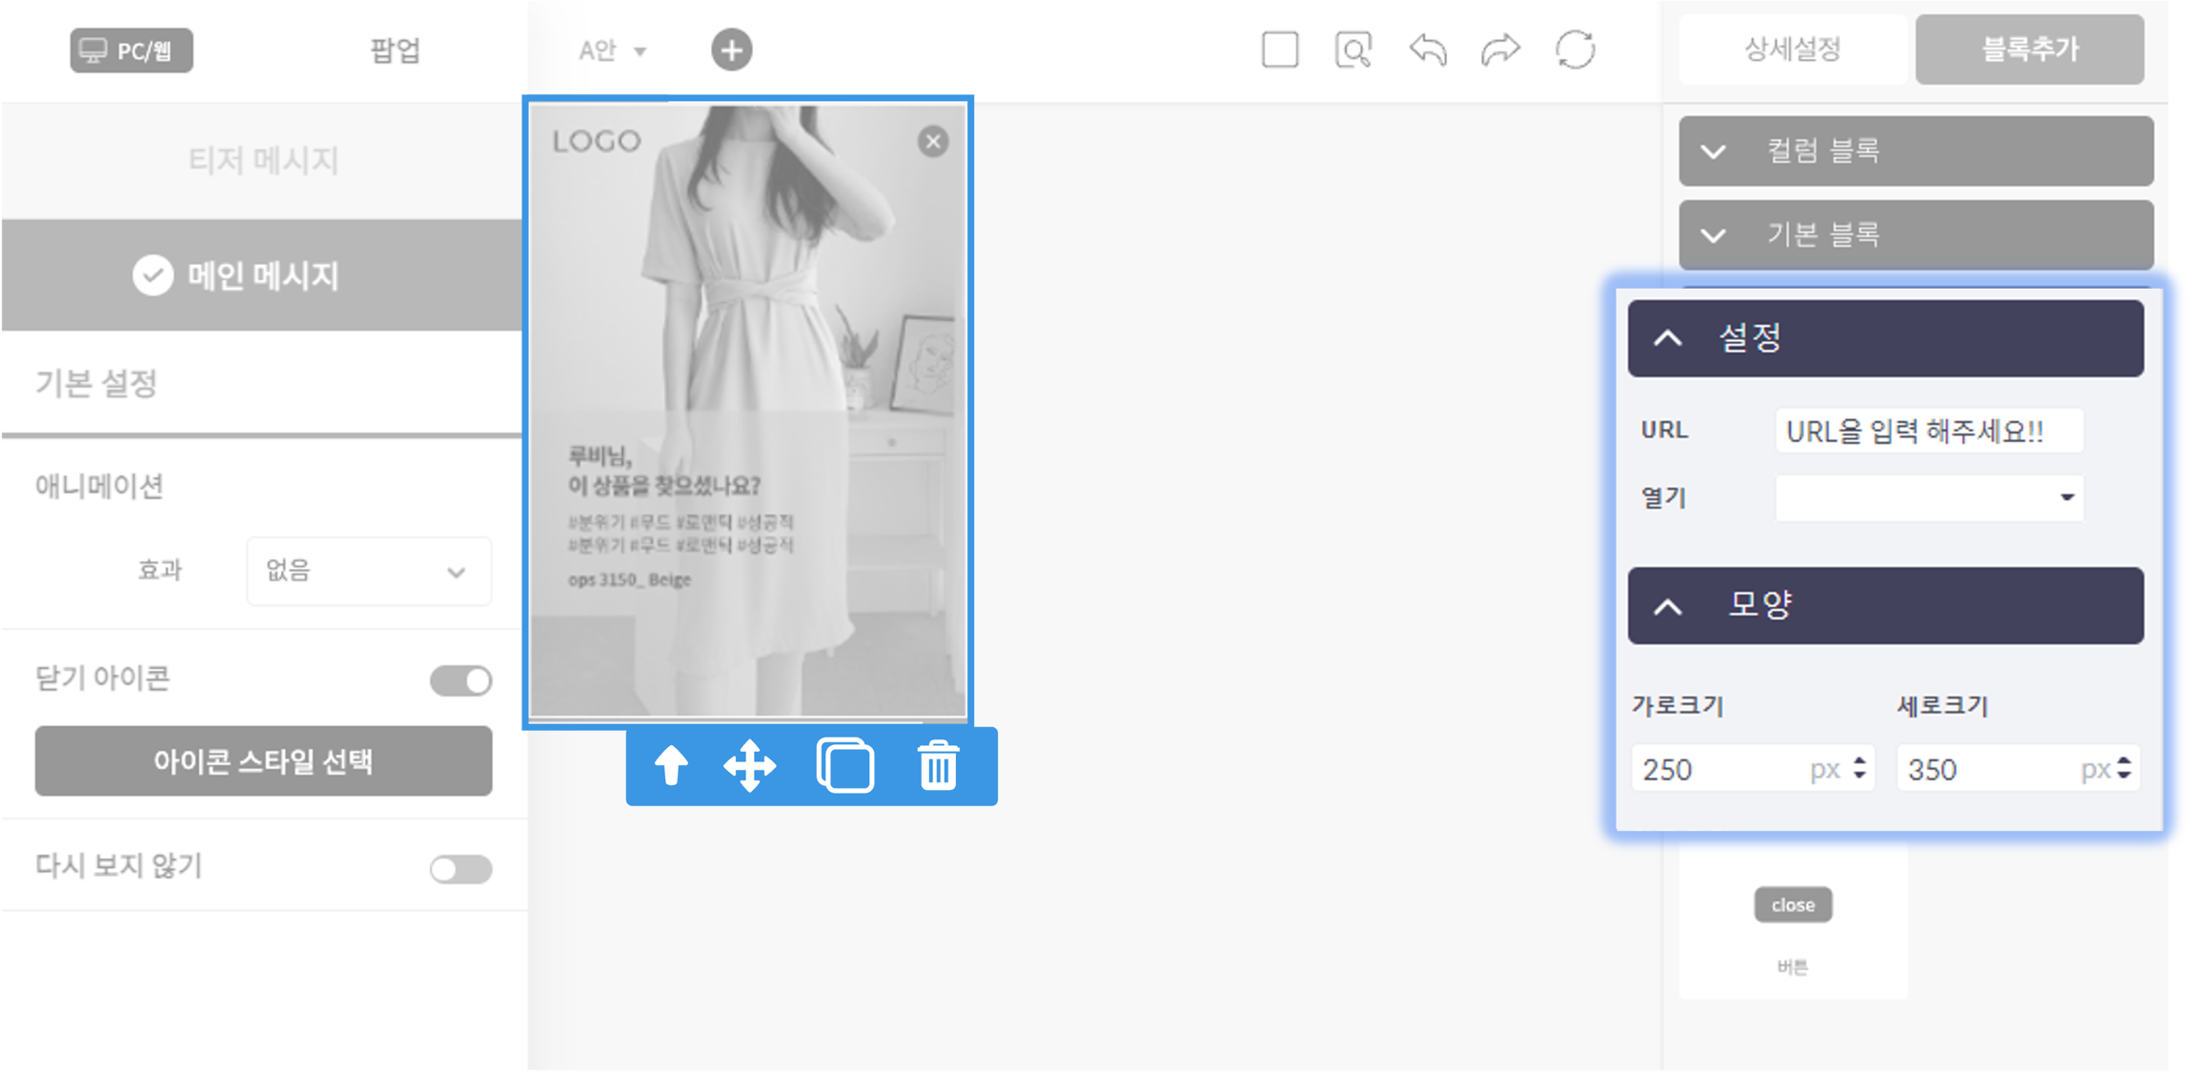Delete block with the trash icon
This screenshot has height=1071, width=2196.
pyautogui.click(x=938, y=766)
